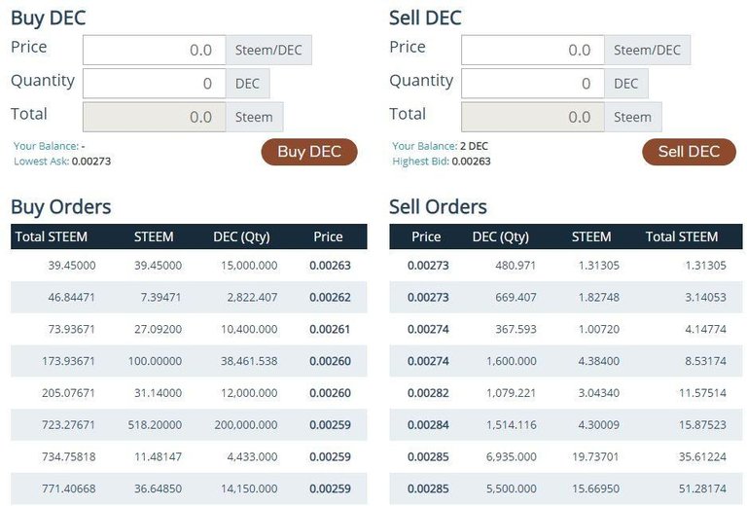Click the Buy DEC button
747x506 pixels.
pyautogui.click(x=308, y=152)
